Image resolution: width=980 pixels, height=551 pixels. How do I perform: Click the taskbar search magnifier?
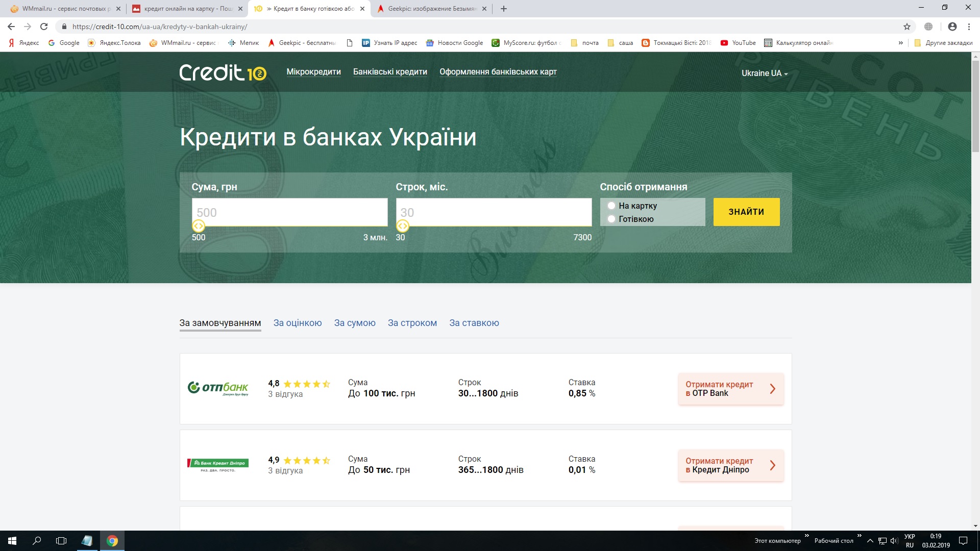tap(37, 541)
